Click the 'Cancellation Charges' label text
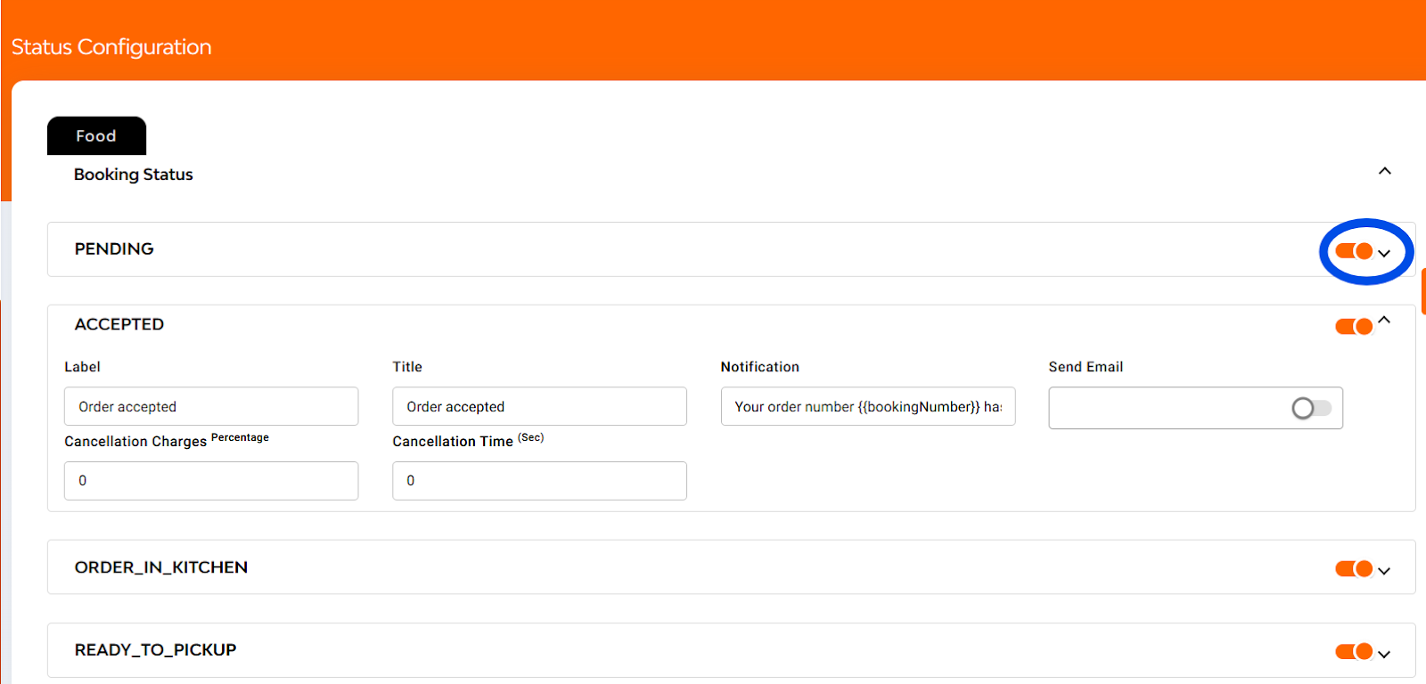Screen dimensions: 1426x684 coord(135,442)
